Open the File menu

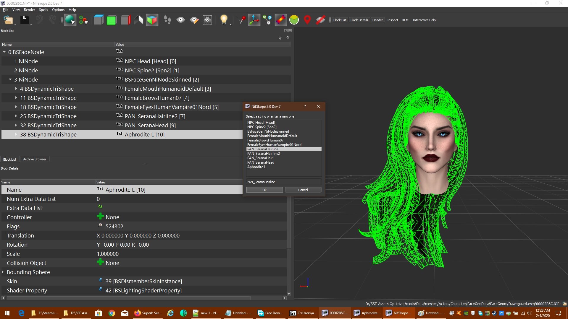(x=6, y=10)
